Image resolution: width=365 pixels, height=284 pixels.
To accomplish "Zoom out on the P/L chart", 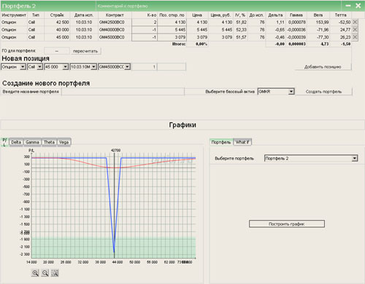I will (x=45, y=273).
